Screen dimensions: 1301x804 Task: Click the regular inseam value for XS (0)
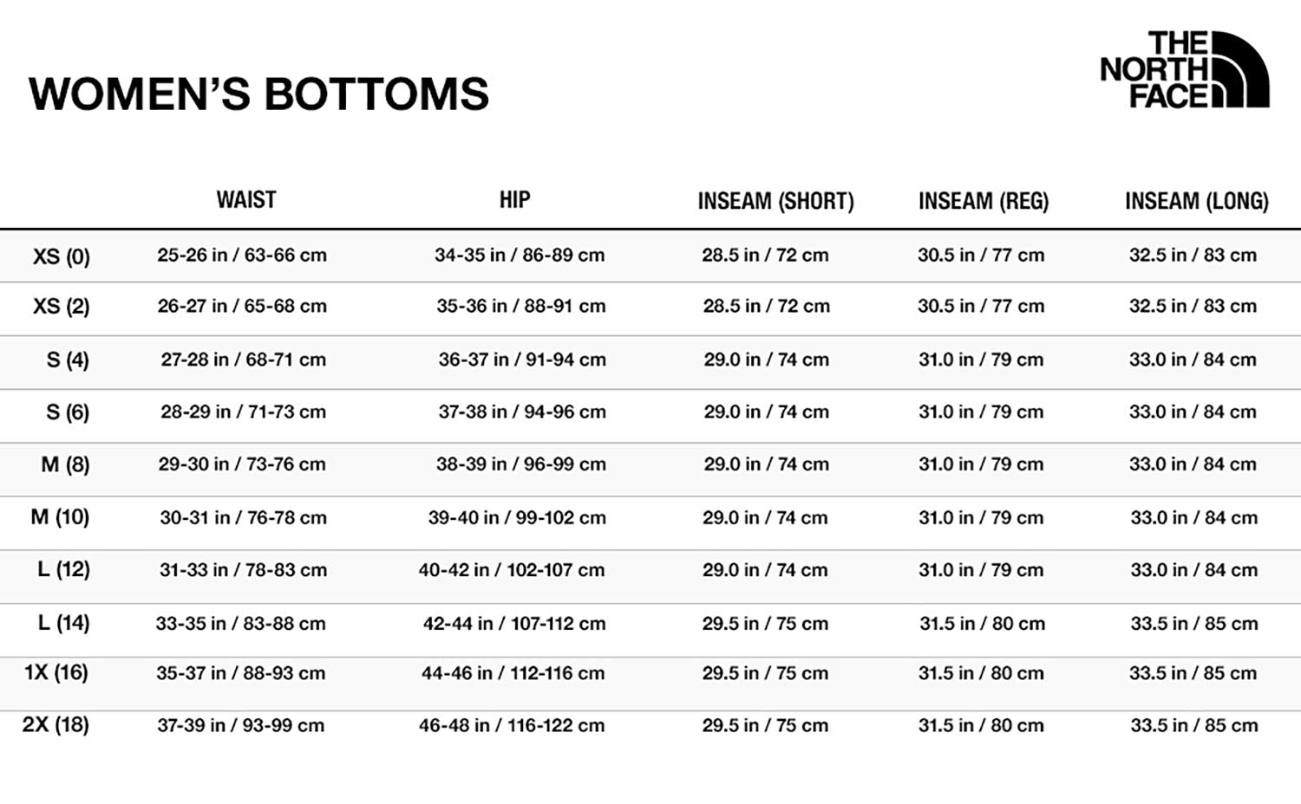(981, 256)
